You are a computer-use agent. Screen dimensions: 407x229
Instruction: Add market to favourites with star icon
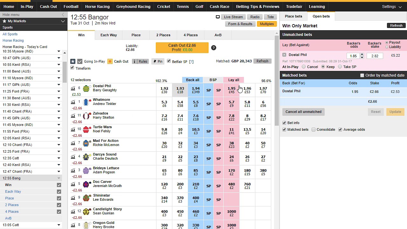[x=73, y=61]
